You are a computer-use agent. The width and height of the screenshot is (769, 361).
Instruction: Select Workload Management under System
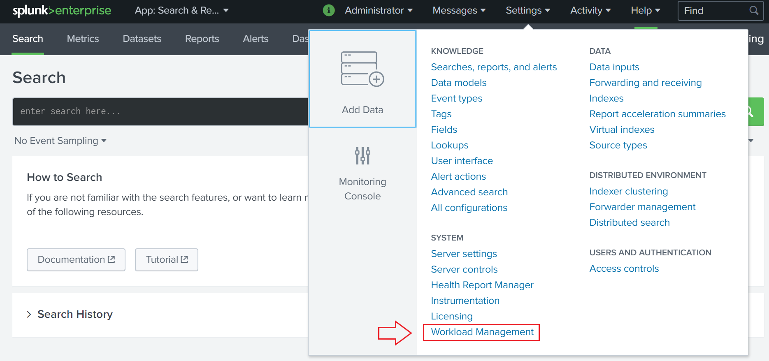pyautogui.click(x=482, y=332)
